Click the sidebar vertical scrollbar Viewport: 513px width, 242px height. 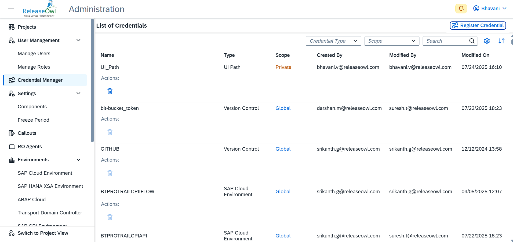click(x=92, y=80)
